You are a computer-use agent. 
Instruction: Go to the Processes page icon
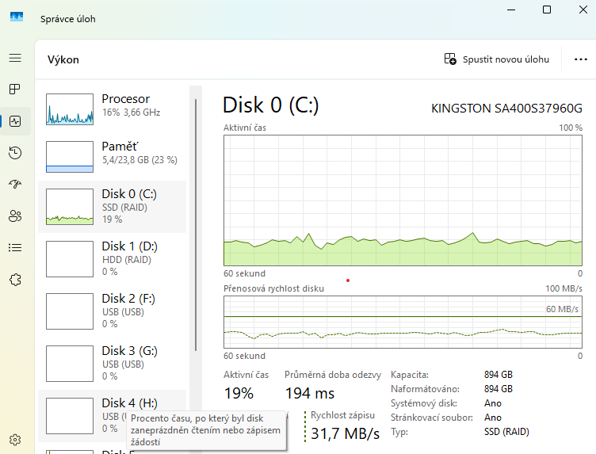point(15,89)
